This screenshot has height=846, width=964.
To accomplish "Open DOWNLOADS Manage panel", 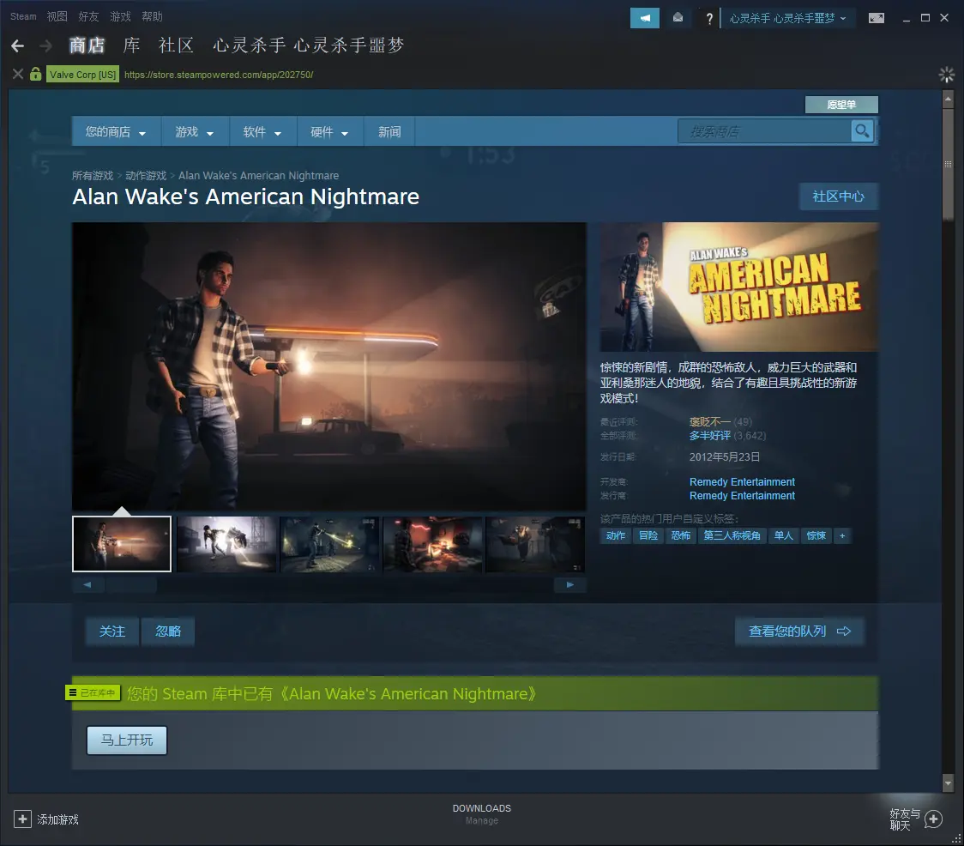I will [x=482, y=814].
